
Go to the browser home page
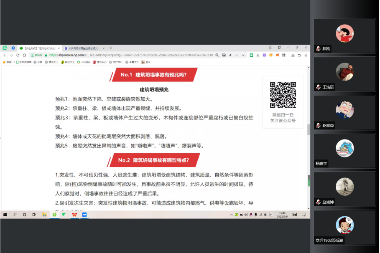point(24,55)
